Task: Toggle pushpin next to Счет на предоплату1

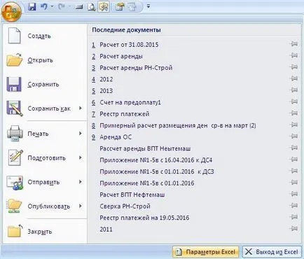Action: [x=293, y=101]
